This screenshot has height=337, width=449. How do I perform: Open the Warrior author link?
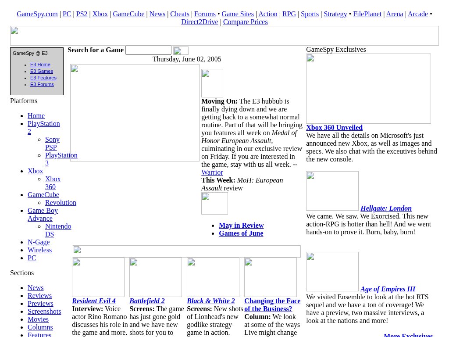212,172
